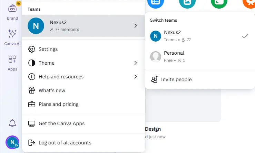255x153 pixels.
Task: Click the green circular shortcut icon
Action: (219, 2)
